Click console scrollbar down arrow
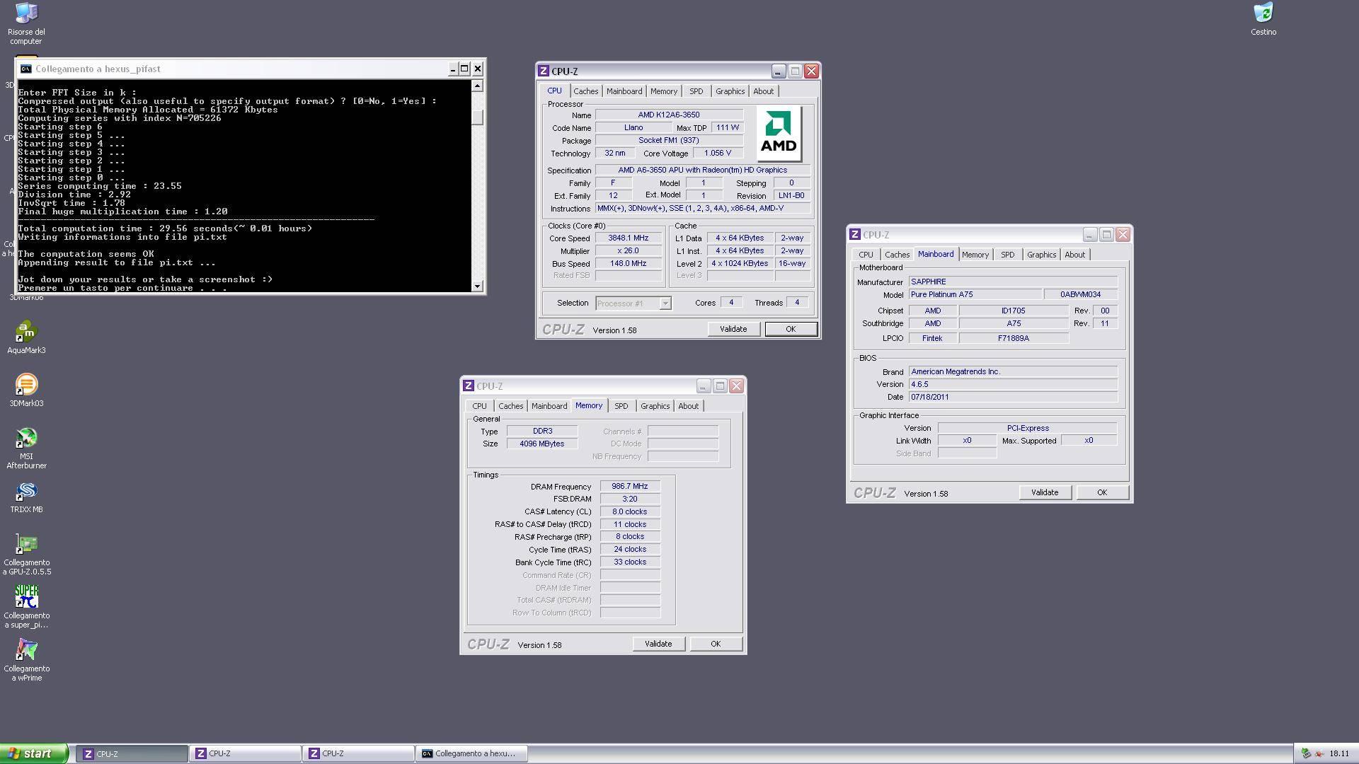This screenshot has height=764, width=1359. (x=477, y=286)
